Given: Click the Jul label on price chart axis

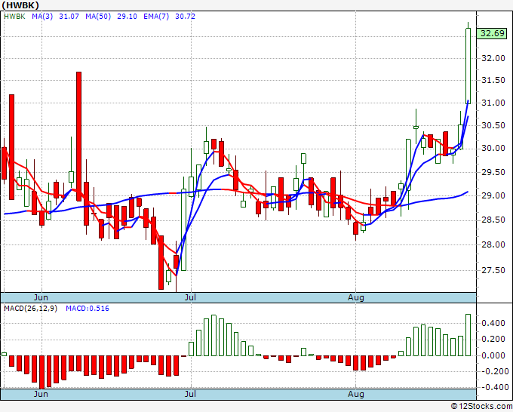Looking at the screenshot, I should click(190, 297).
